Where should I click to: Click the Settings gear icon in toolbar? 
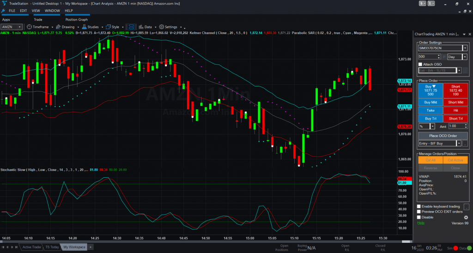pos(161,27)
